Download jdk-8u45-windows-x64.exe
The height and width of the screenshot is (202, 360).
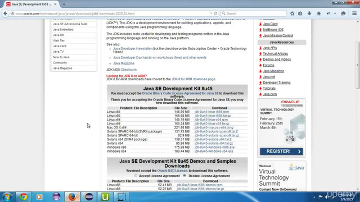pos(214,151)
